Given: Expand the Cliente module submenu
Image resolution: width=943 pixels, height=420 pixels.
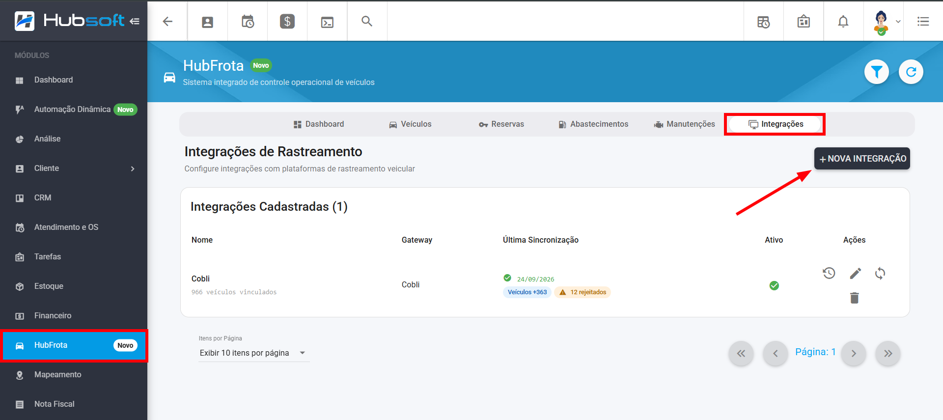Looking at the screenshot, I should (74, 168).
